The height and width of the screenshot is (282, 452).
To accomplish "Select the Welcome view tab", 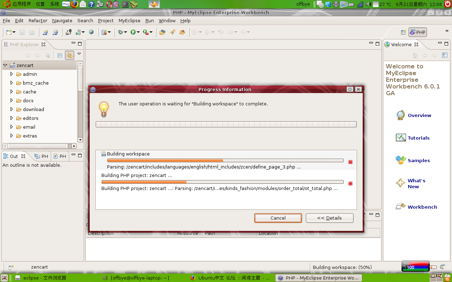I will click(401, 44).
